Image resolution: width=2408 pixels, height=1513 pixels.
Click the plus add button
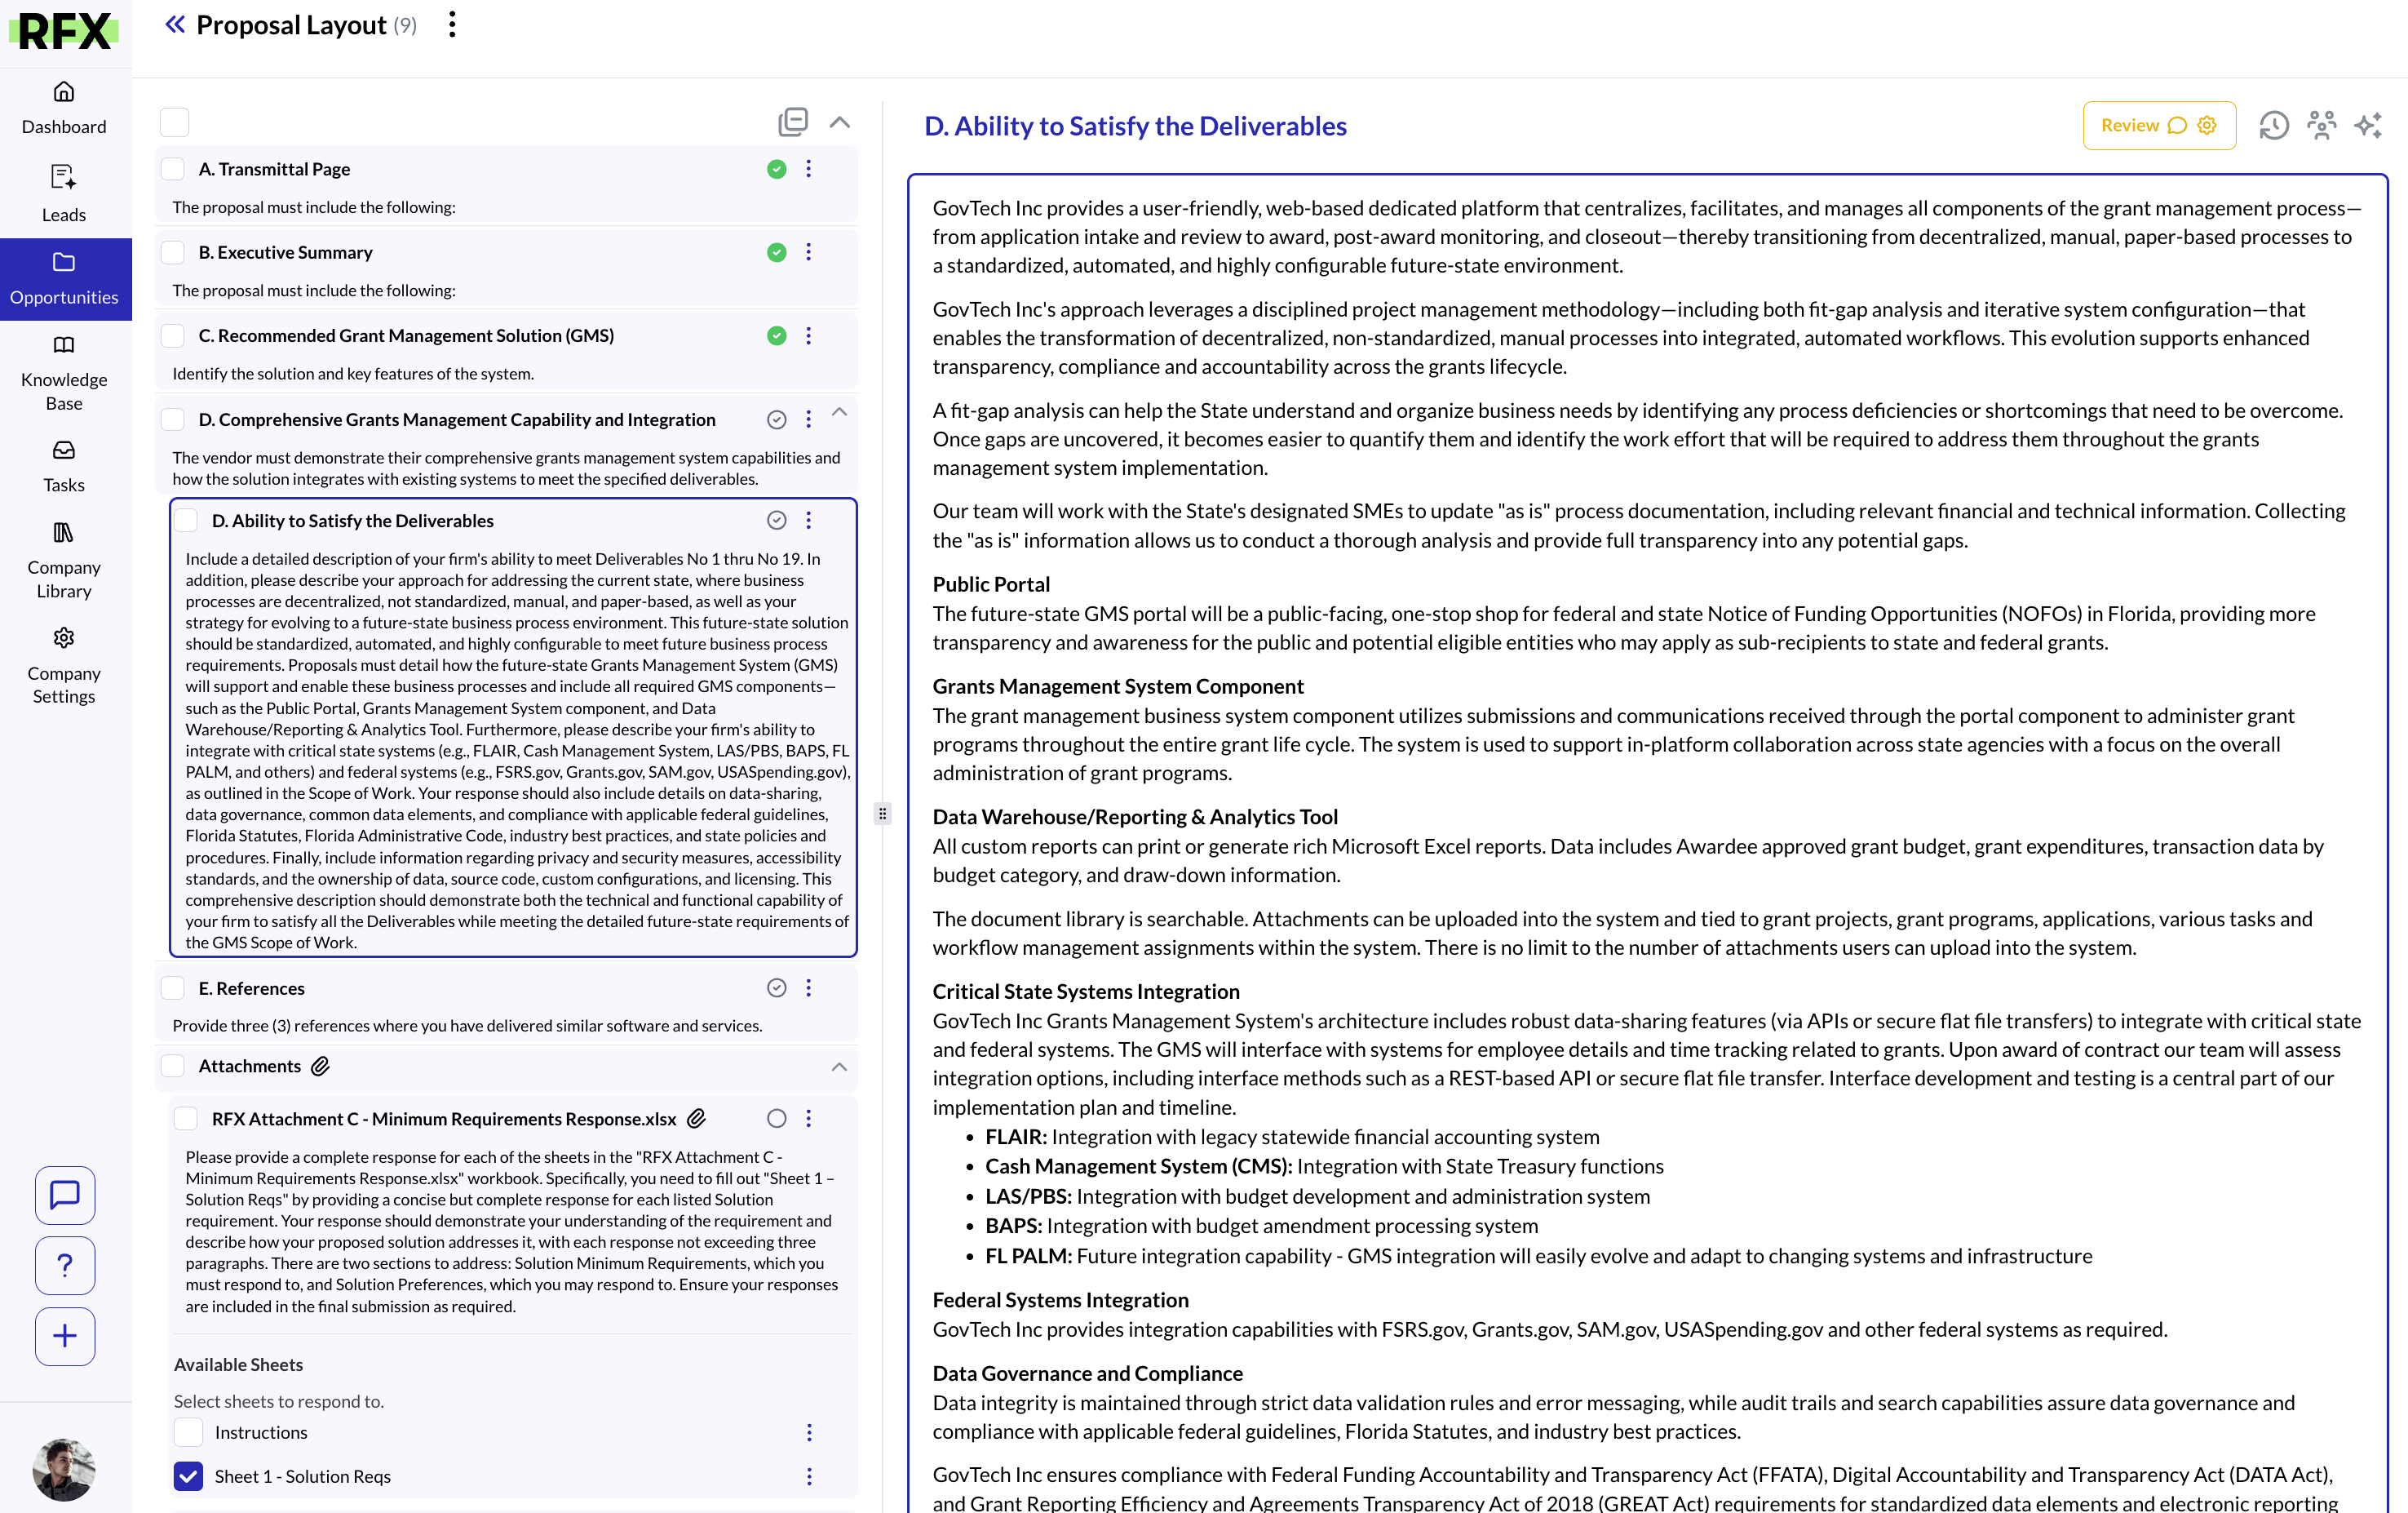tap(65, 1336)
